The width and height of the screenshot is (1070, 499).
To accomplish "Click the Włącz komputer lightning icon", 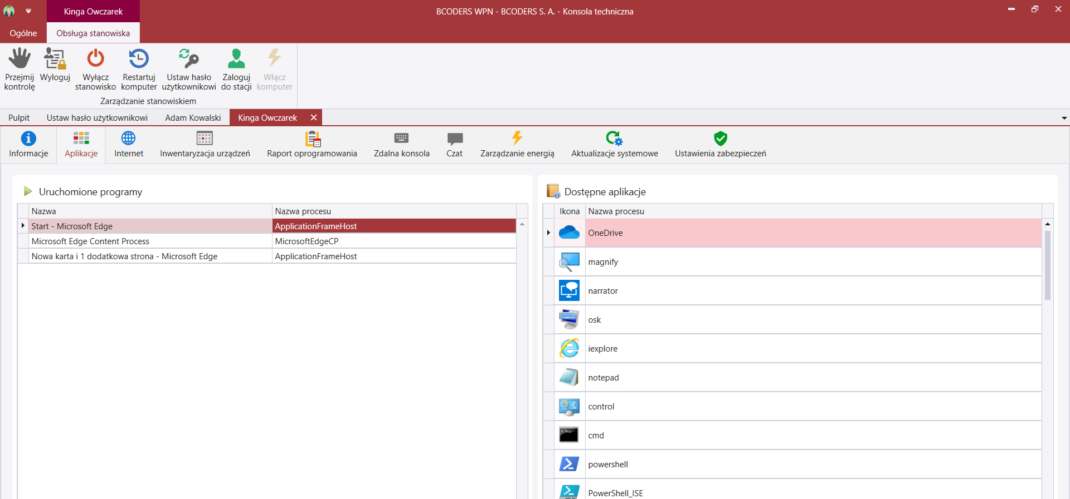I will tap(274, 58).
